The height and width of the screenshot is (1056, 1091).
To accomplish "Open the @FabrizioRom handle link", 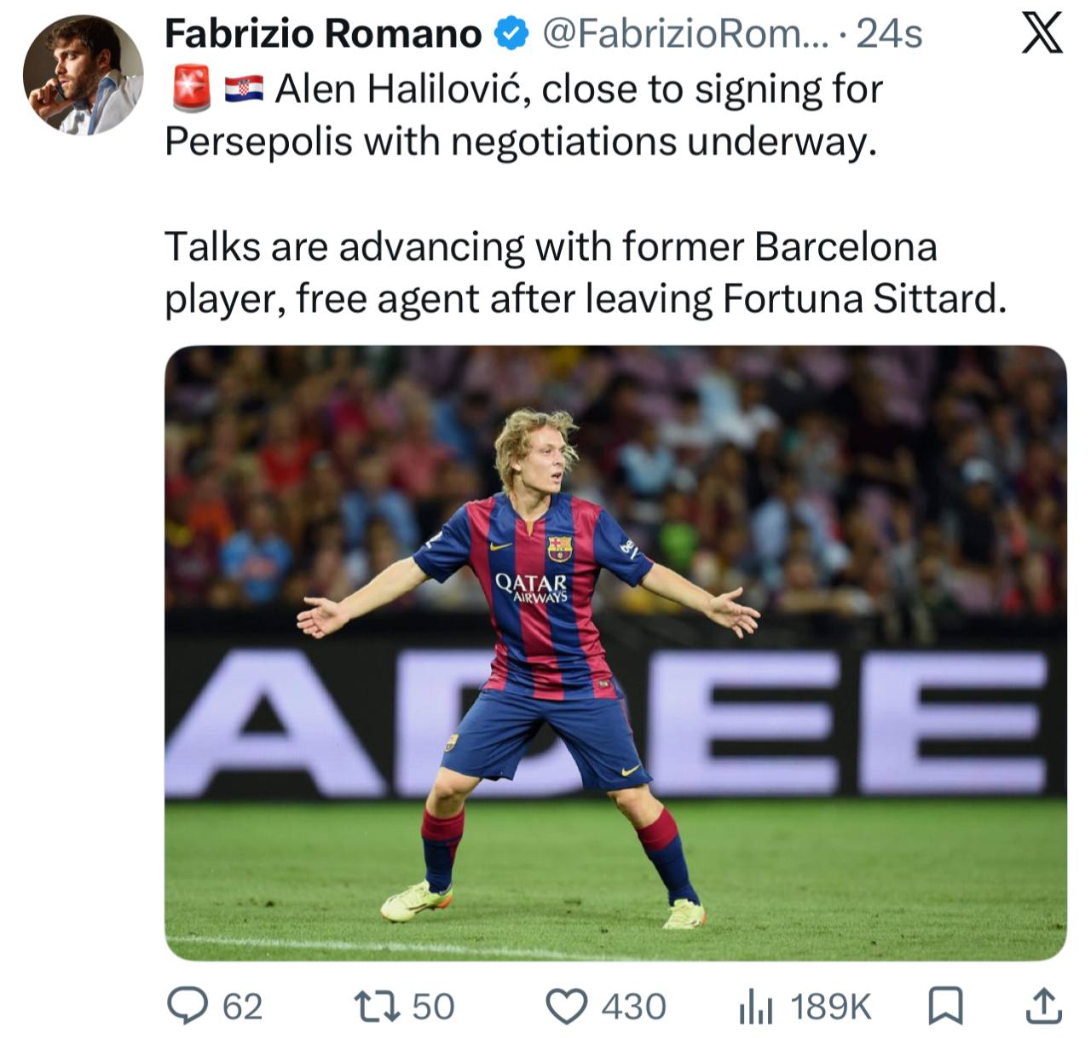I will pos(678,35).
